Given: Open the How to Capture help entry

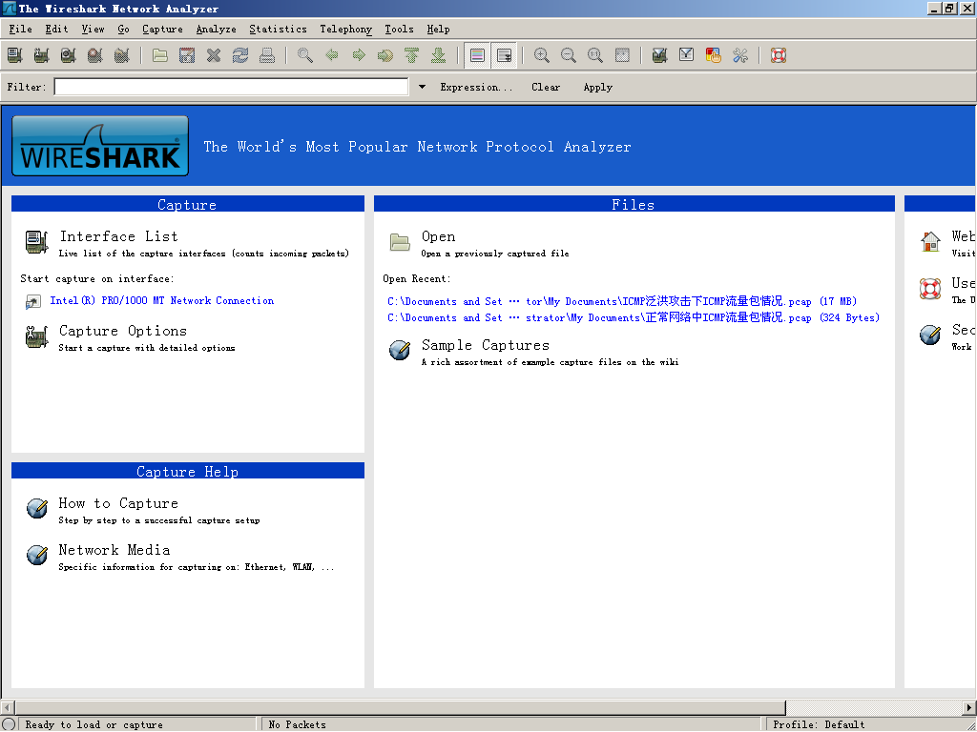Looking at the screenshot, I should tap(118, 503).
